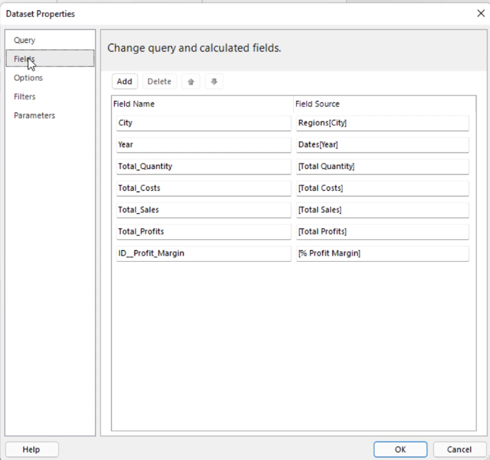Click the [% Profit Margin] field source
490x460 pixels.
coord(383,254)
